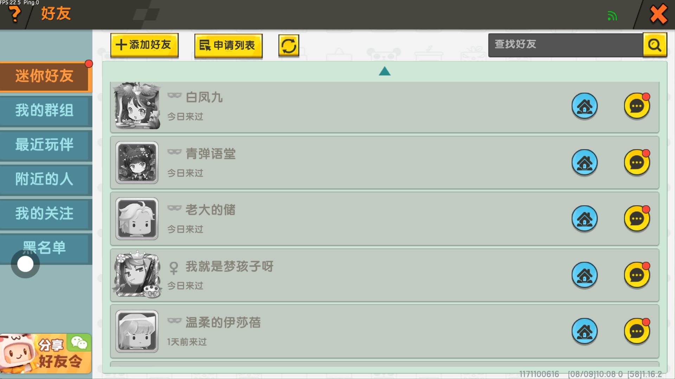675x379 pixels.
Task: Visit 温柔的伊莎蓓's home icon
Action: click(x=584, y=331)
